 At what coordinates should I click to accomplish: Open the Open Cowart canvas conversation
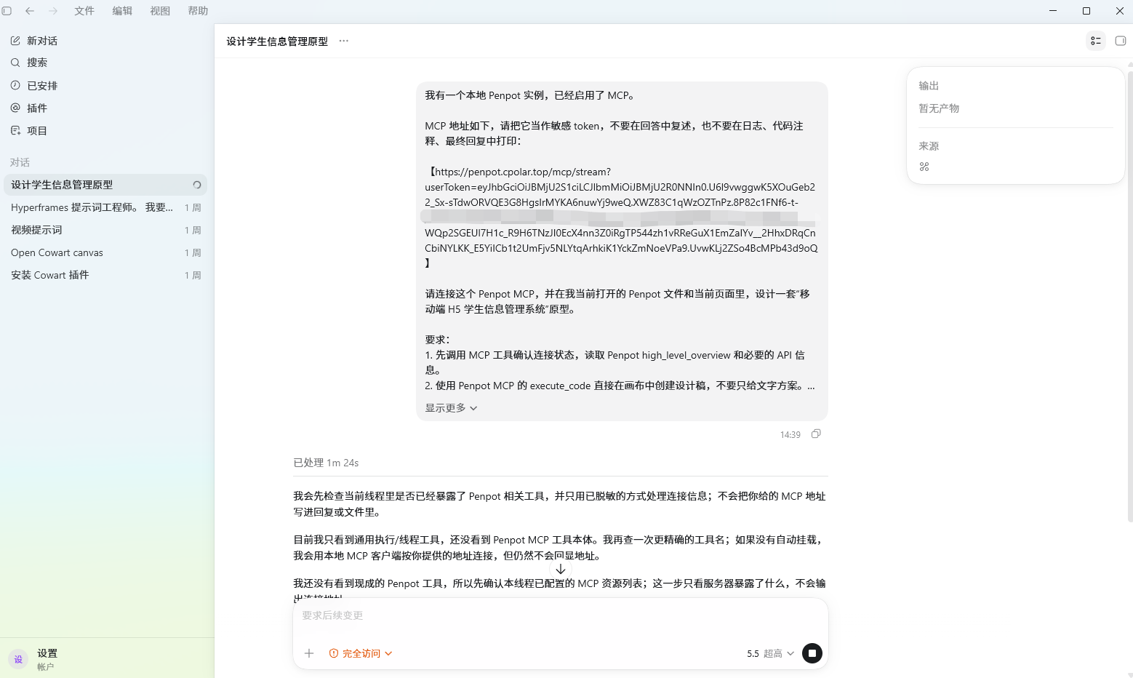click(x=105, y=252)
